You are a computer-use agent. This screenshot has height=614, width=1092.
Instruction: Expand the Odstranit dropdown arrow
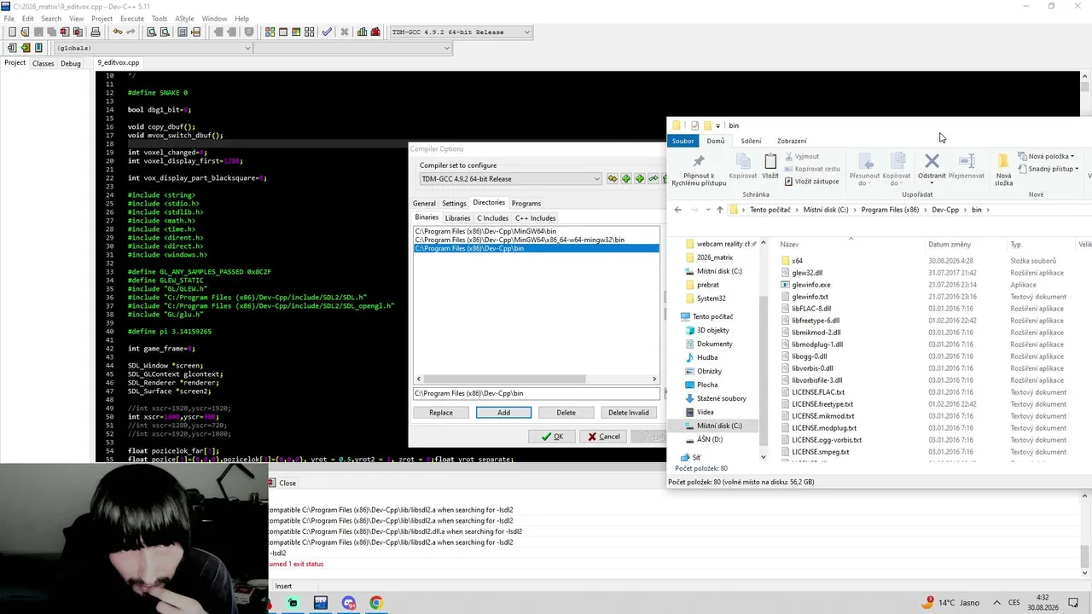pyautogui.click(x=932, y=182)
